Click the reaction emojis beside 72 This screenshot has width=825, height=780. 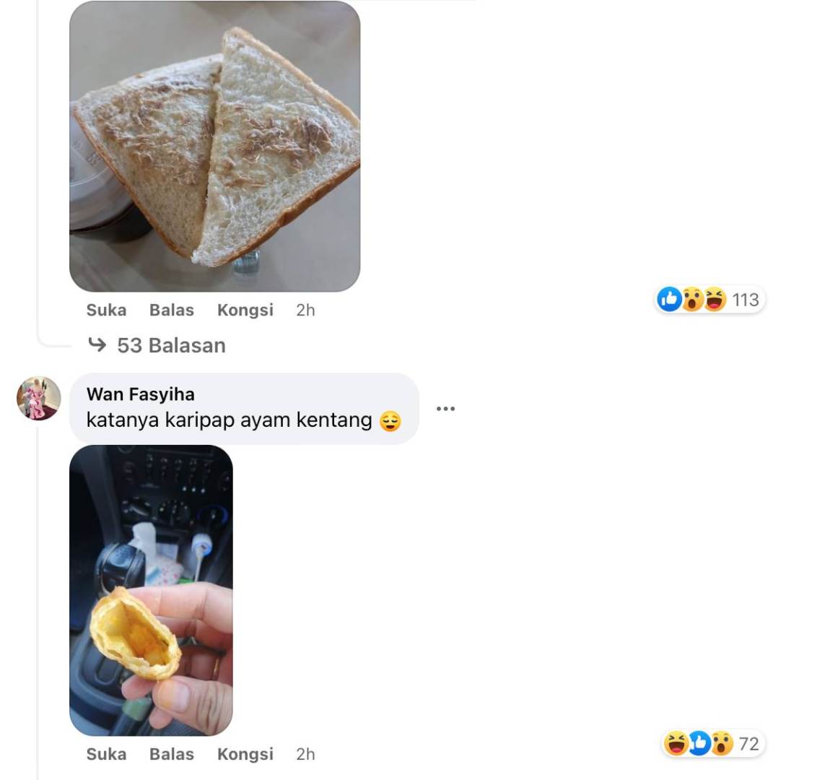coord(698,743)
